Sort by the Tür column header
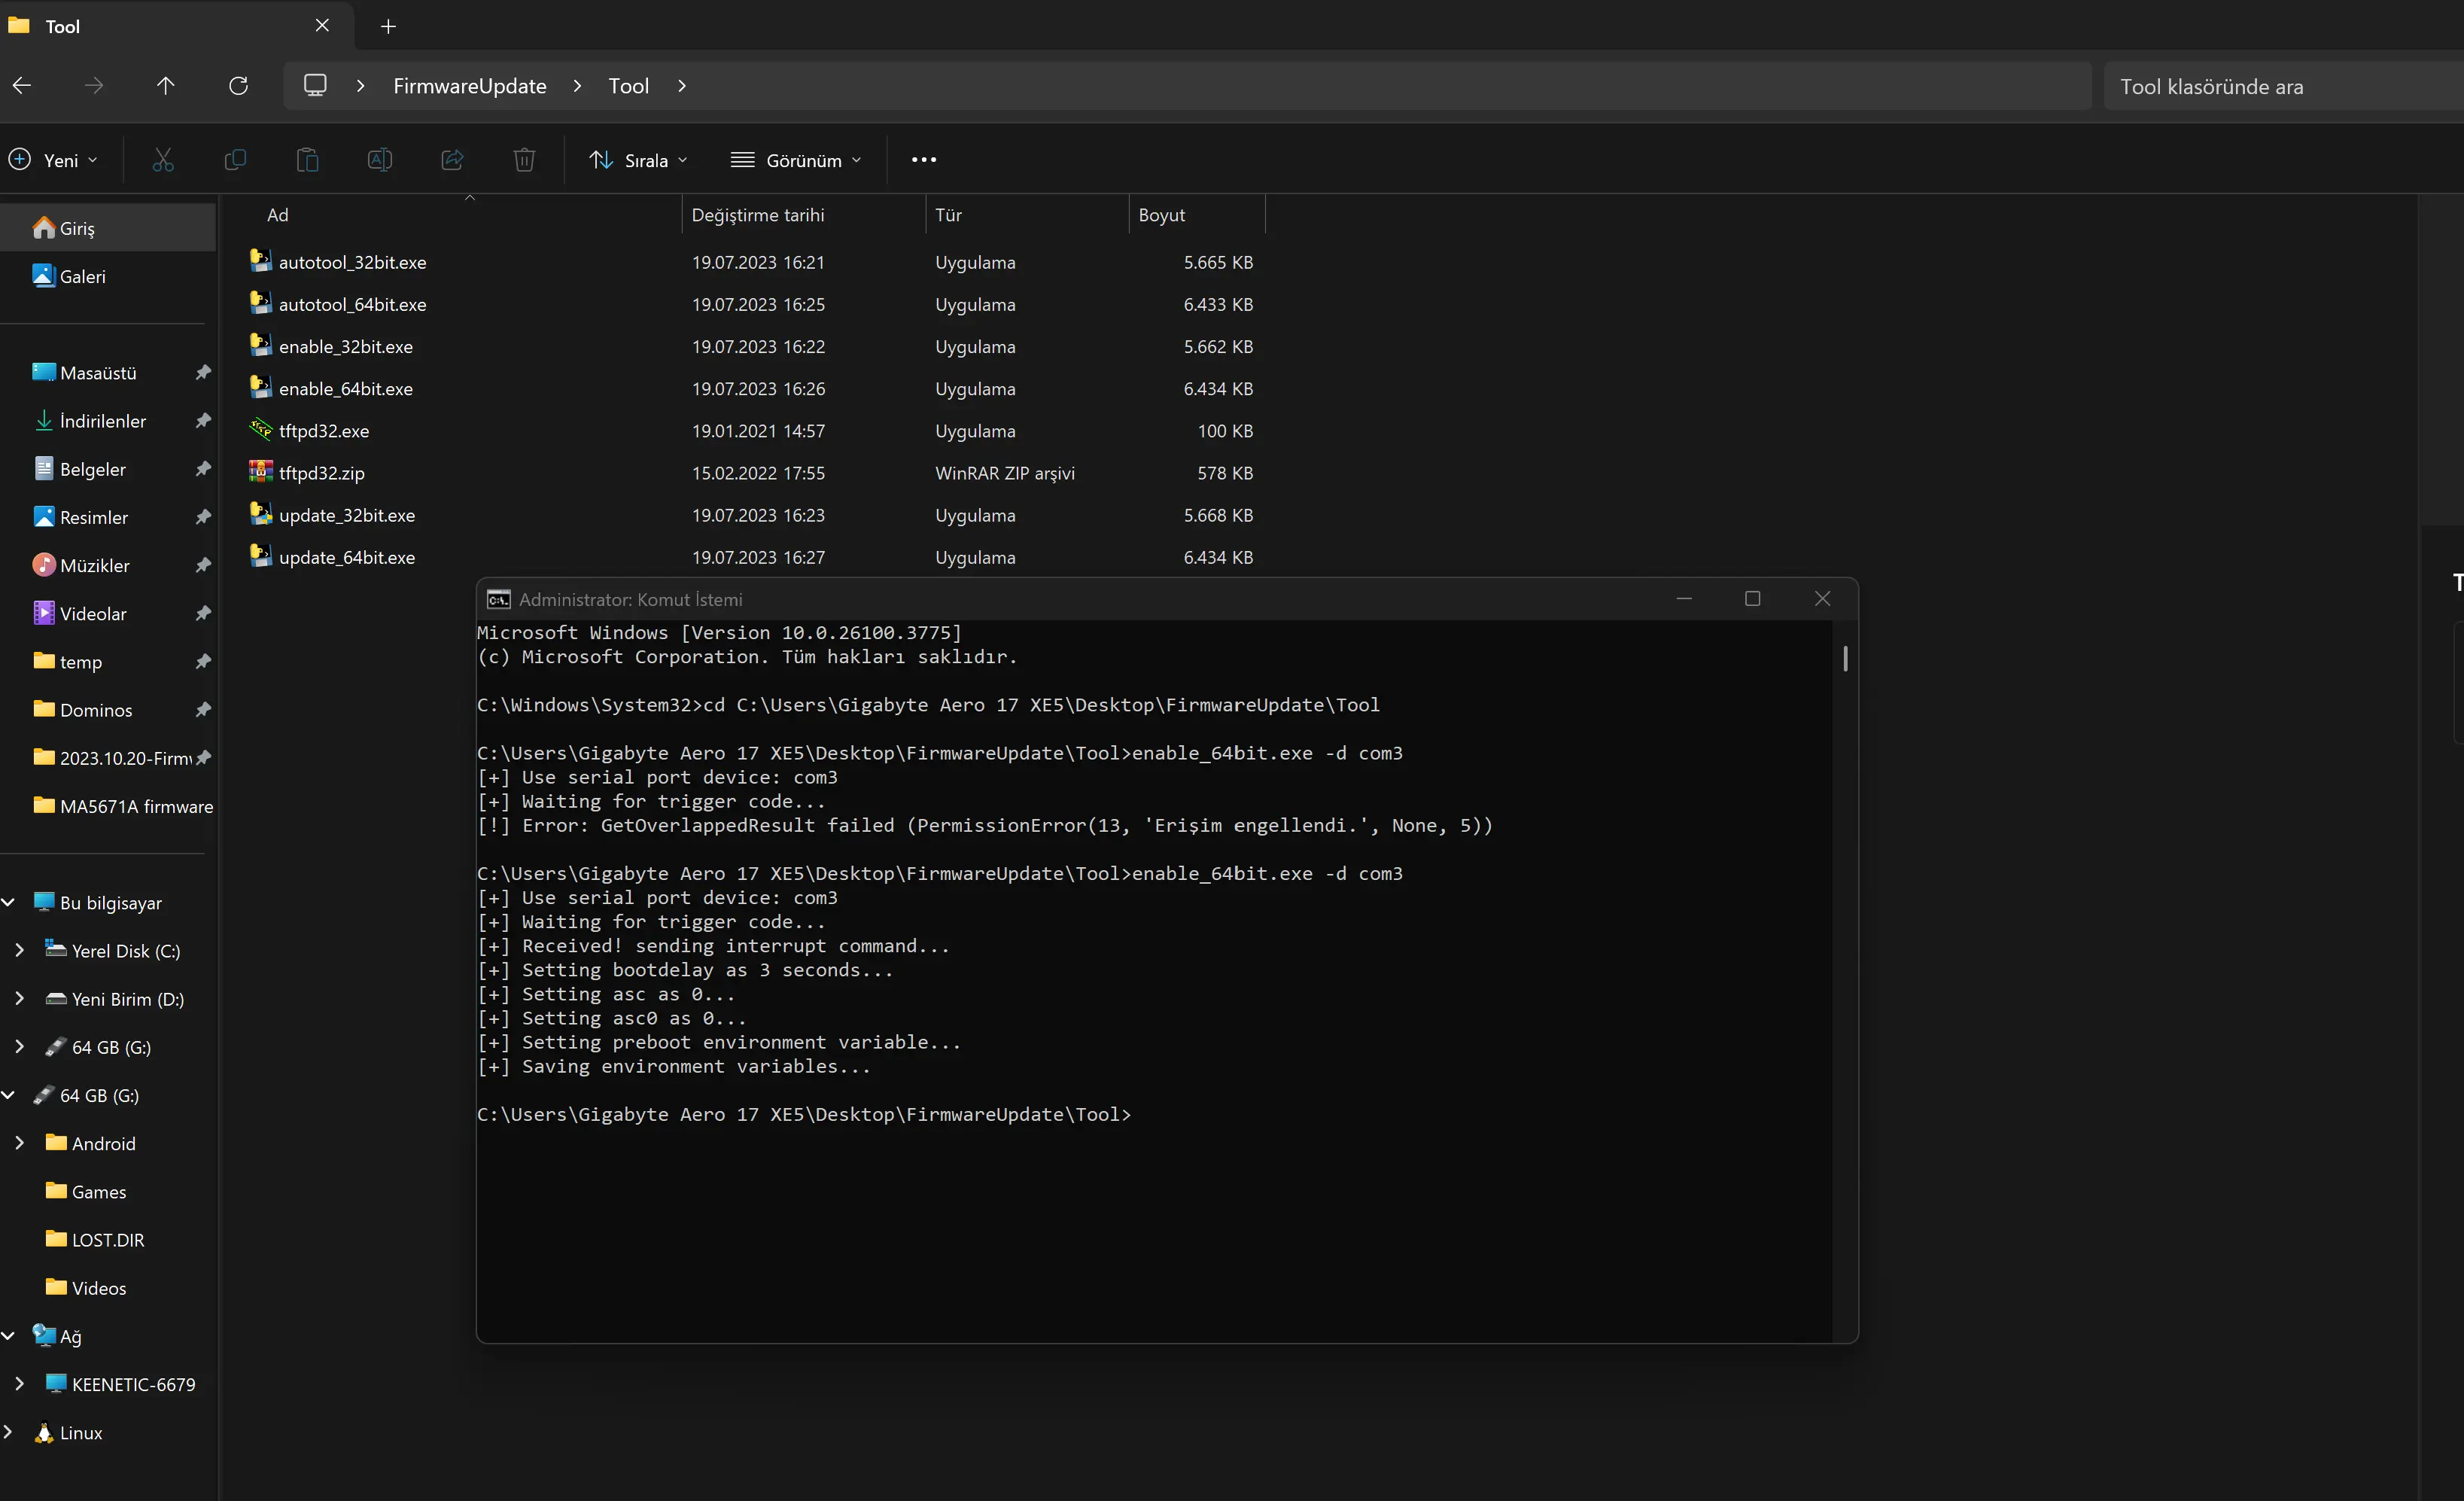 coord(1027,215)
